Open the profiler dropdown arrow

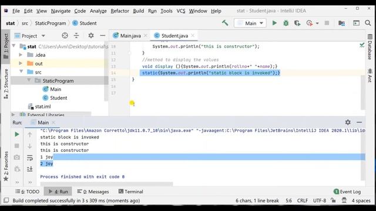click(x=317, y=23)
